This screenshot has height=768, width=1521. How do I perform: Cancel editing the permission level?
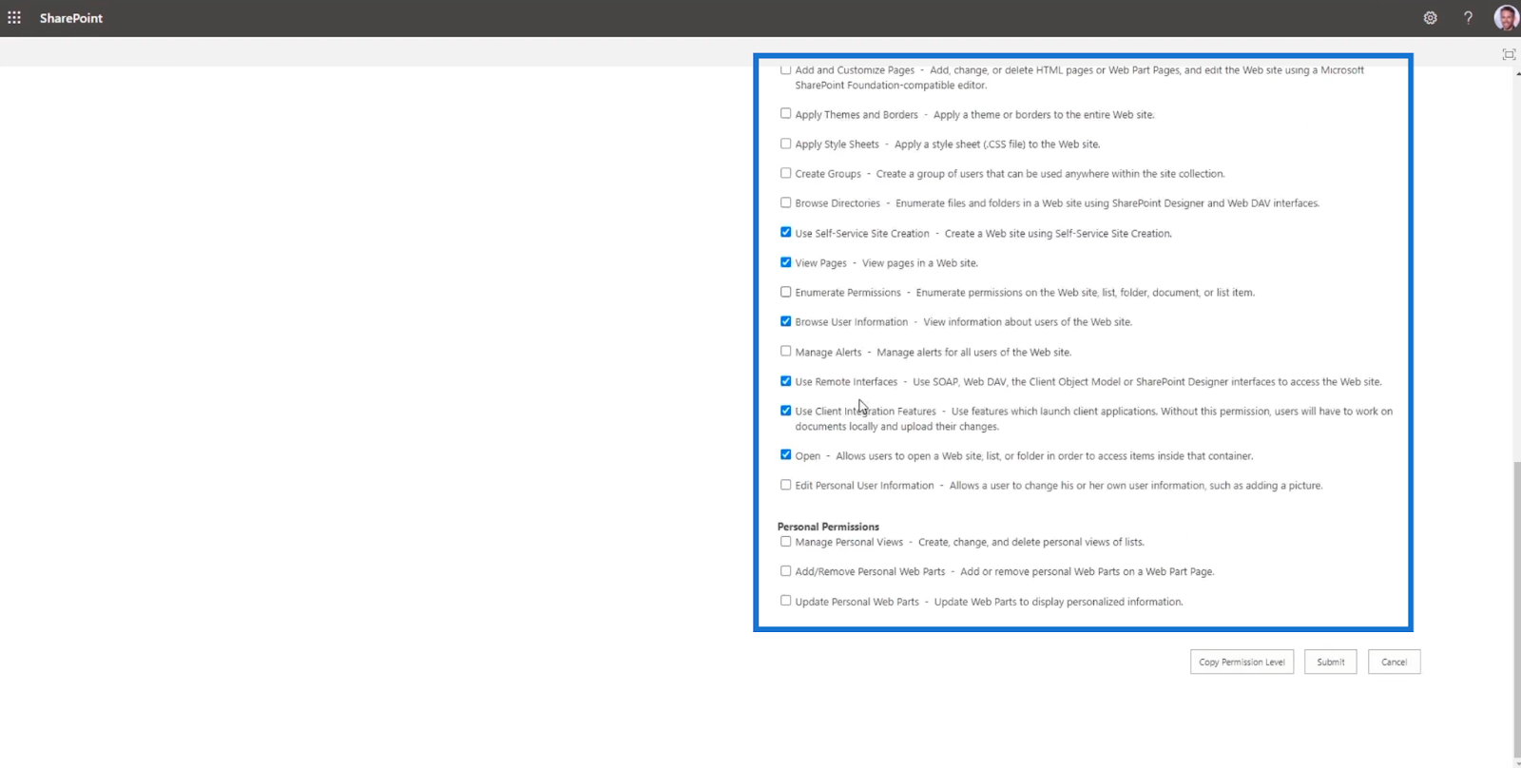pos(1394,662)
